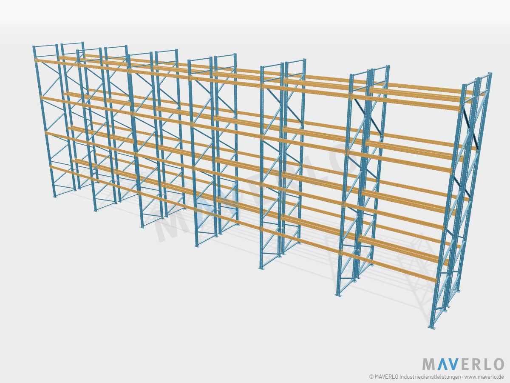Select top orange beam of leftmost bay
510x383 pixels.
click(56, 63)
